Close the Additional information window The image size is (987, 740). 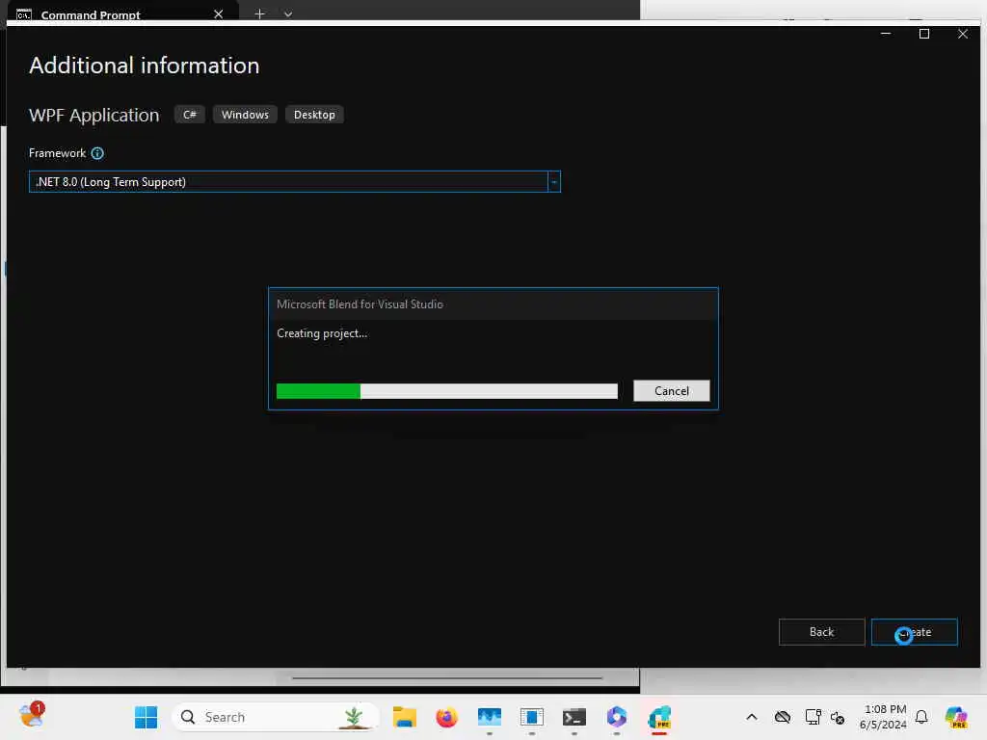pos(963,34)
